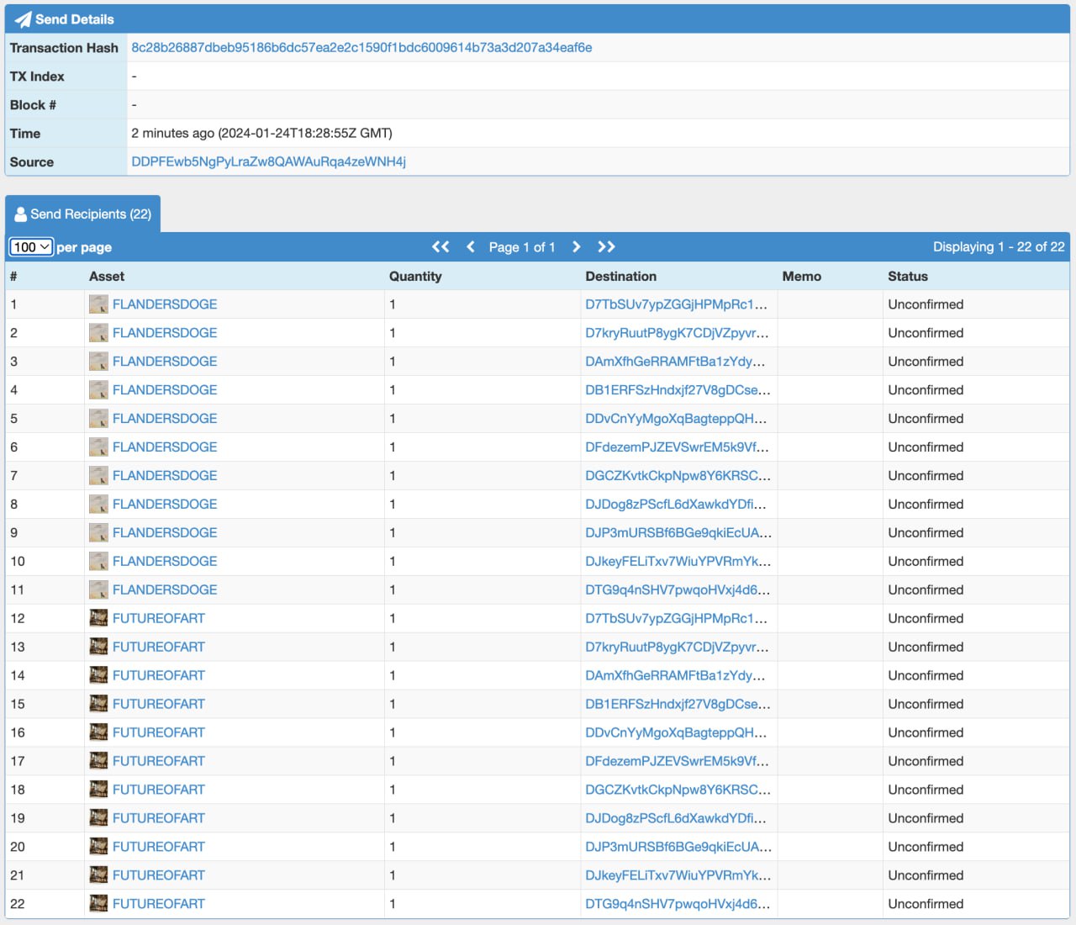Click FUTUREOFART thumbnail in row 14
This screenshot has height=925, width=1076.
[x=98, y=676]
